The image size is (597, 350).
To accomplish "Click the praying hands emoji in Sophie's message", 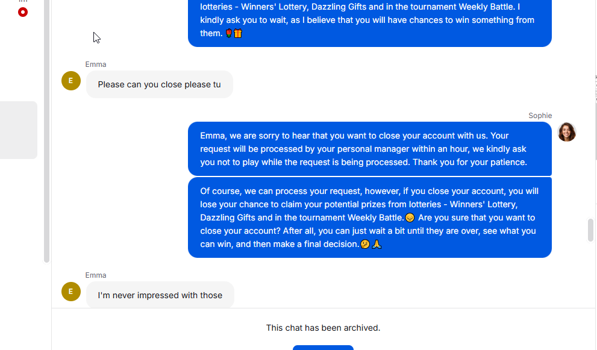I will tap(377, 244).
